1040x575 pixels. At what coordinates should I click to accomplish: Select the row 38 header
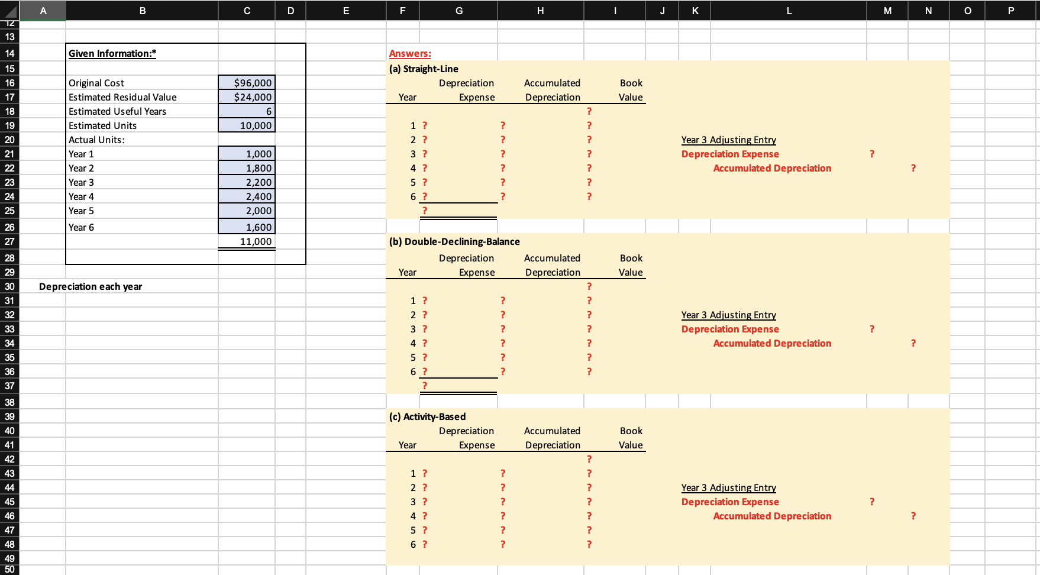pyautogui.click(x=9, y=402)
